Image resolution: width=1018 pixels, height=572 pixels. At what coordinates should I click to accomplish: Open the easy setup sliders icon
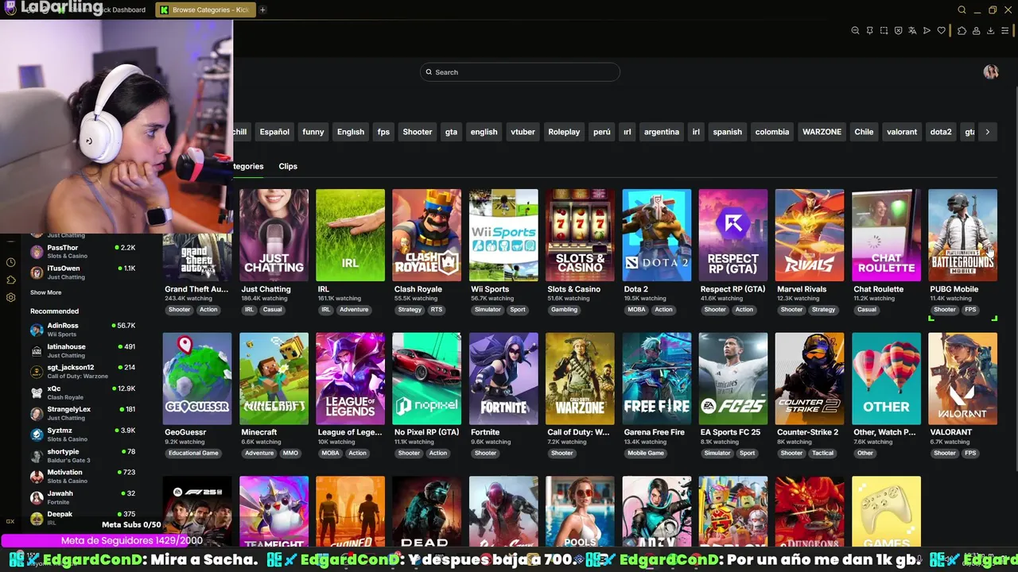coord(1006,31)
